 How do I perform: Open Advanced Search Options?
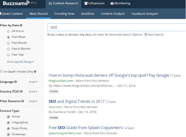pyautogui.click(x=124, y=35)
